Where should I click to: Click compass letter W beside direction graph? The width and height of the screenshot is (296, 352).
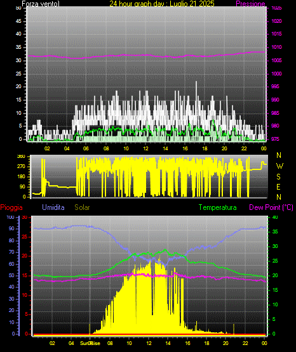(x=279, y=166)
